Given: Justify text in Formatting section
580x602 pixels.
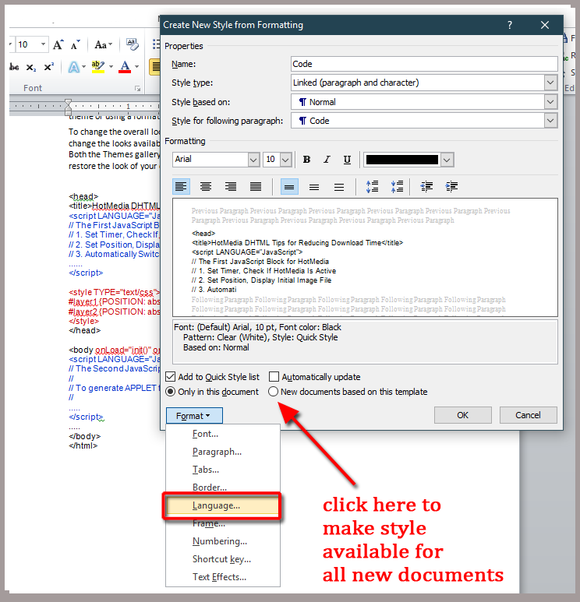Looking at the screenshot, I should (256, 187).
